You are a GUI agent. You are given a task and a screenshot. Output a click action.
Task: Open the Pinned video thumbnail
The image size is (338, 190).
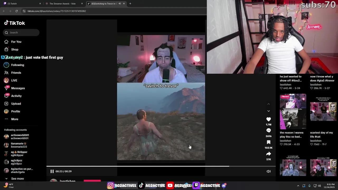(x=293, y=112)
